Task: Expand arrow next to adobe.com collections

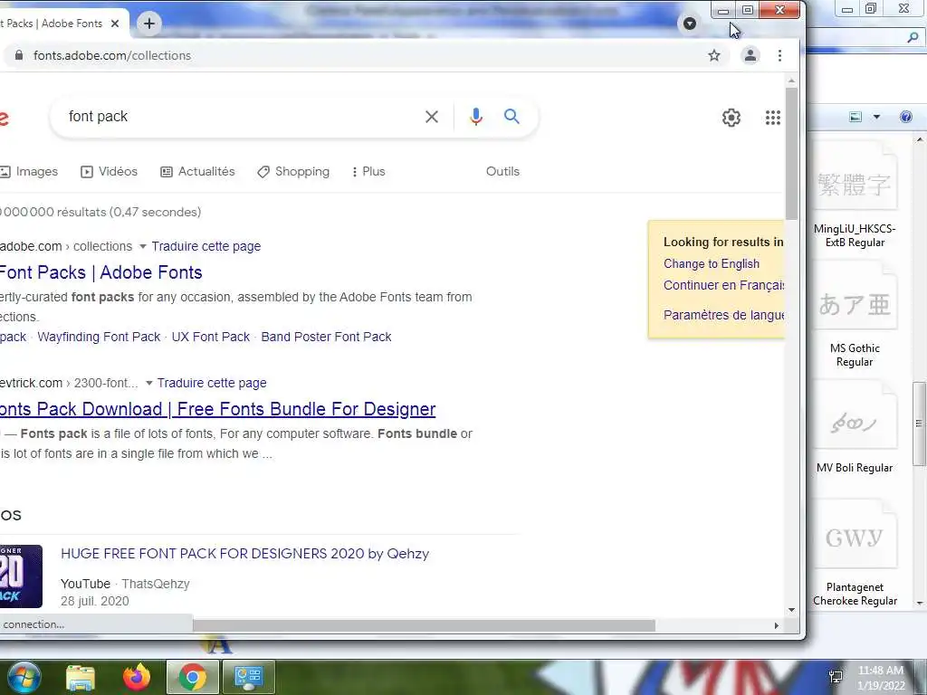Action: 142,246
